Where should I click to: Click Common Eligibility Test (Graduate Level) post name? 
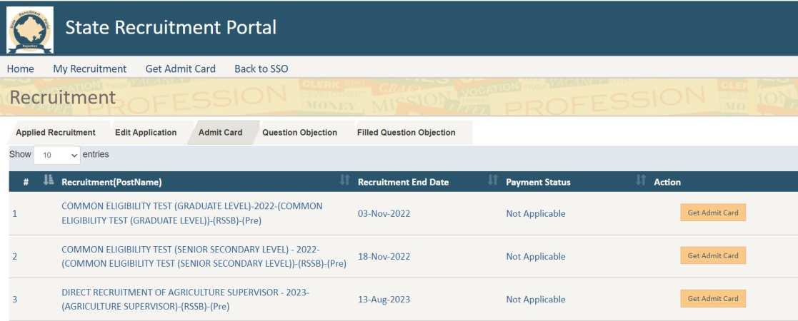click(192, 213)
